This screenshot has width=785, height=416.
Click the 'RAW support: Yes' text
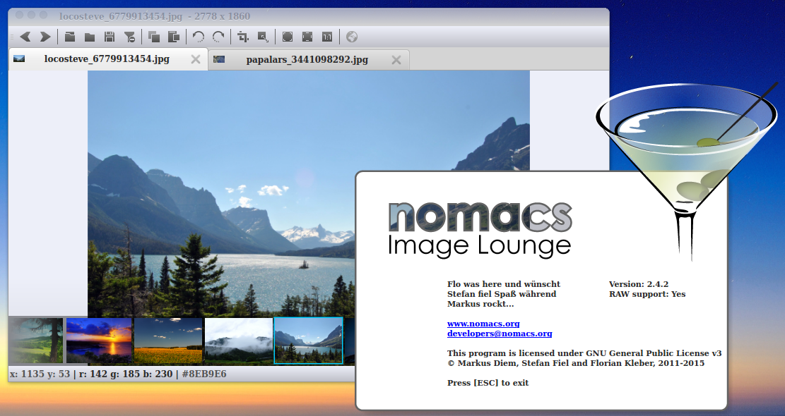point(647,294)
